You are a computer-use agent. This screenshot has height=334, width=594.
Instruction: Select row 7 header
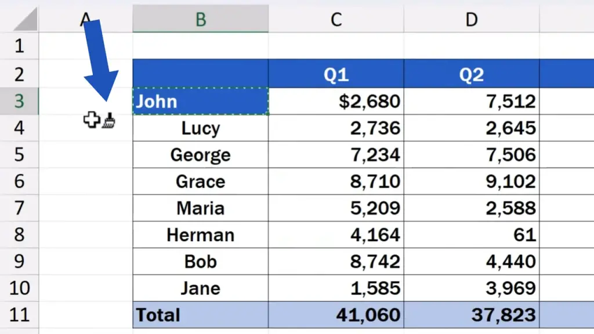pyautogui.click(x=19, y=208)
